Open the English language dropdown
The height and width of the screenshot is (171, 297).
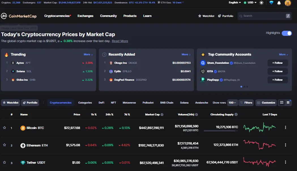(x=235, y=3)
